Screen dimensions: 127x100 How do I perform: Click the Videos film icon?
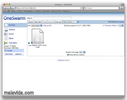(x=6, y=29)
